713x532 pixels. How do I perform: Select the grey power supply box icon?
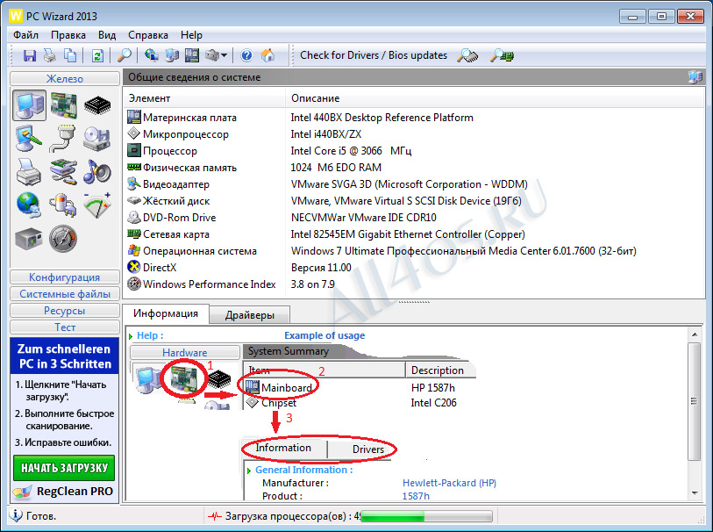[29, 239]
